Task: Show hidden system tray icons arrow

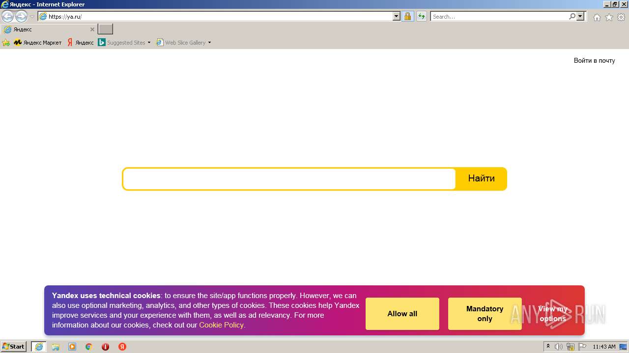Action: 548,347
